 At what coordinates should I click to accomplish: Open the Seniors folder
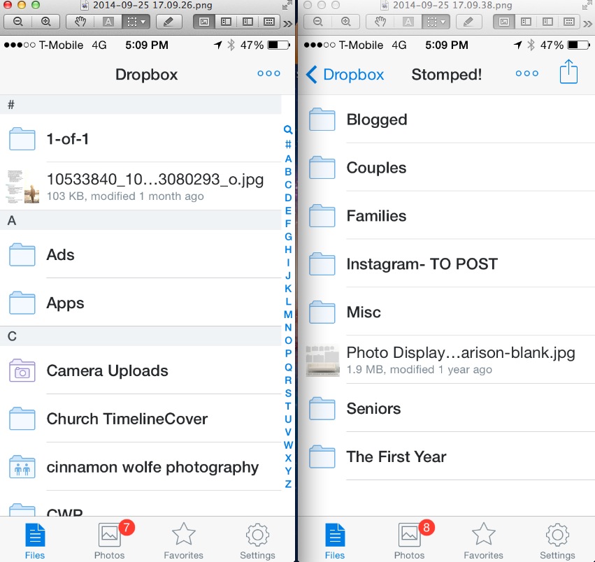pyautogui.click(x=447, y=408)
